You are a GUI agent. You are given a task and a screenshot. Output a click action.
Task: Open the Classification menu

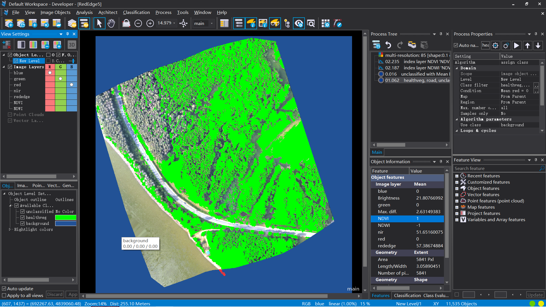pos(136,12)
